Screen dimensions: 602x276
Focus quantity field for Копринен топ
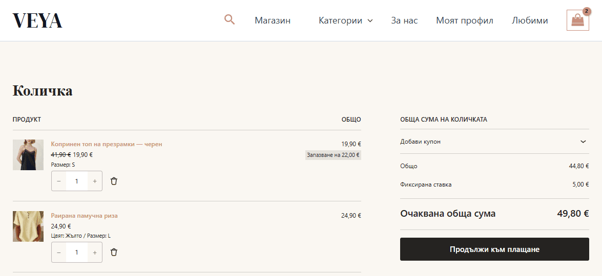point(77,181)
